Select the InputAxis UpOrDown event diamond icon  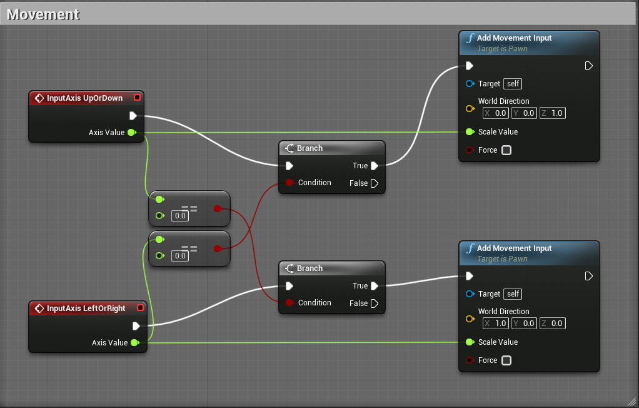click(39, 98)
